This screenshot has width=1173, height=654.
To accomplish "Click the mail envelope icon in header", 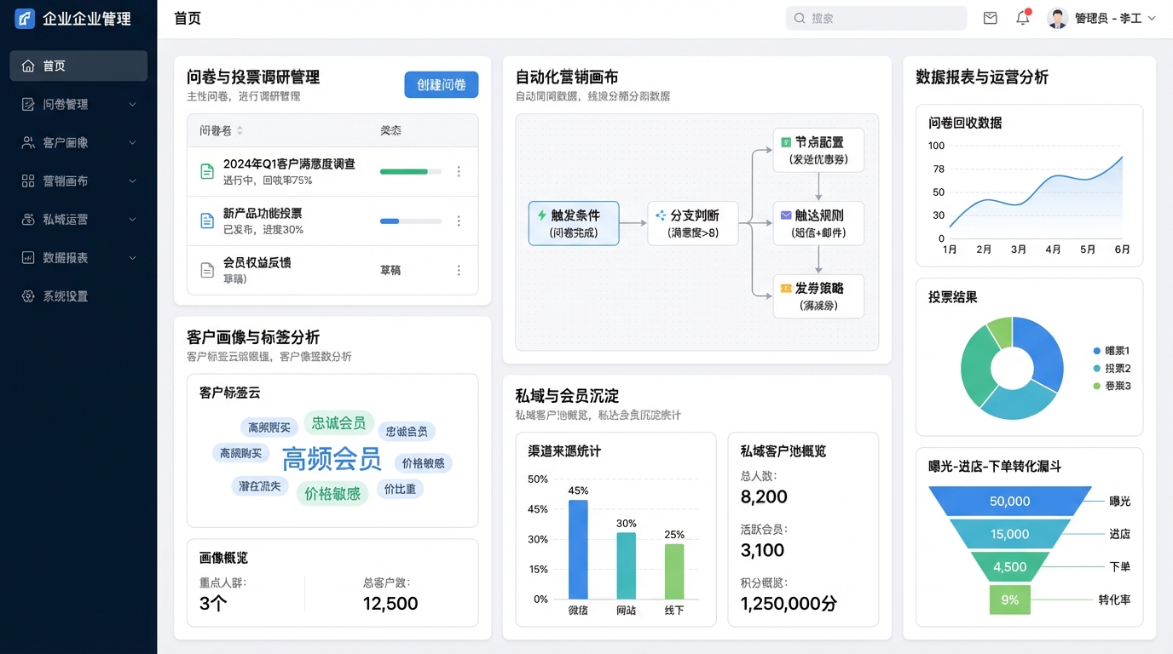I will point(990,18).
